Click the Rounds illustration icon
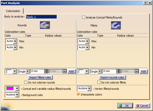This screenshot has width=153, height=111. (45, 25)
